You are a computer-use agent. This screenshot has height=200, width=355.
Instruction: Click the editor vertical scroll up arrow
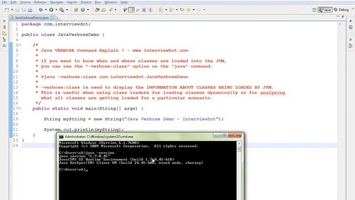[339, 24]
